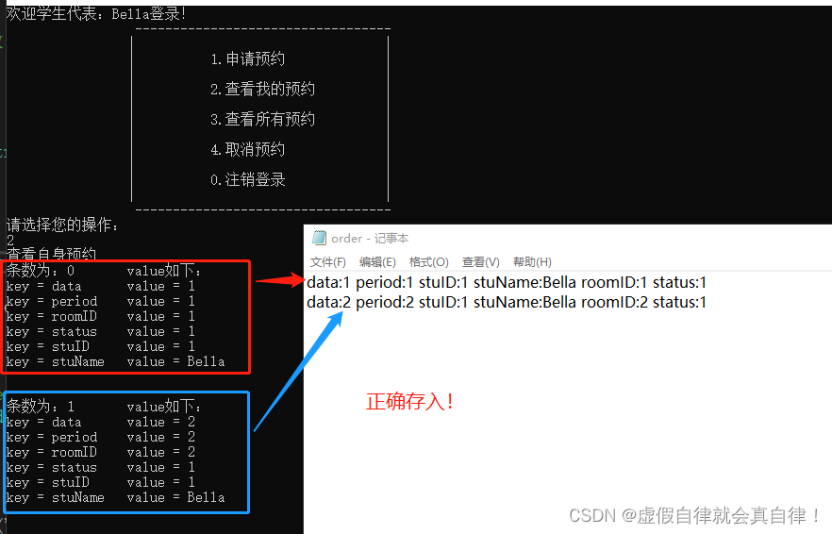The image size is (832, 534).
Task: Open the 查看(V) menu in Notepad
Action: (481, 262)
